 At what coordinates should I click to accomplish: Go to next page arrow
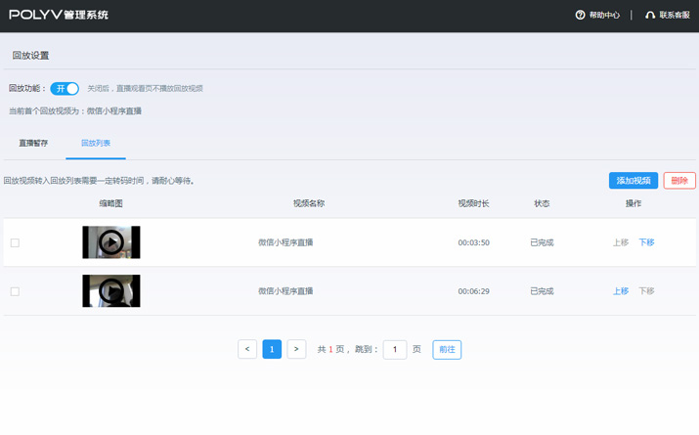point(296,349)
